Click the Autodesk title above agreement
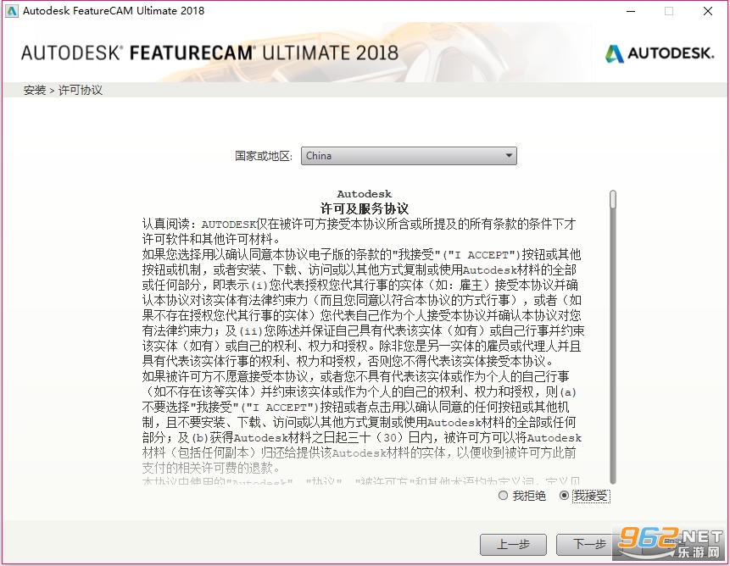The image size is (730, 566). (x=365, y=194)
